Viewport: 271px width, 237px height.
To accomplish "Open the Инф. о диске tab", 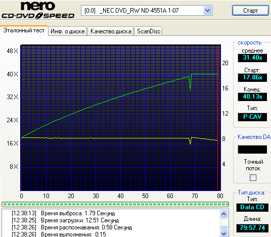I will tap(68, 31).
